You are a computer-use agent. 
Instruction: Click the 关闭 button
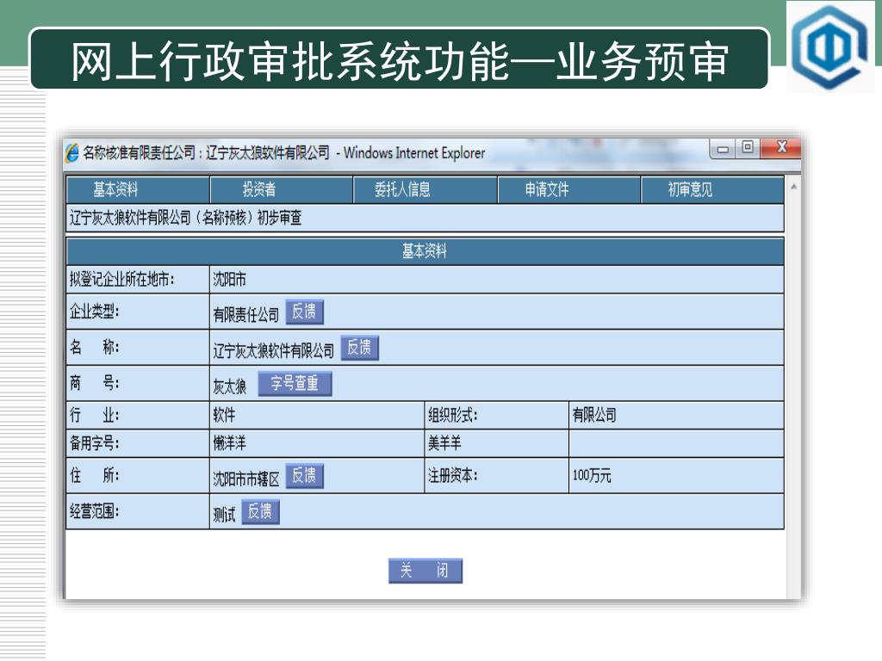click(425, 571)
